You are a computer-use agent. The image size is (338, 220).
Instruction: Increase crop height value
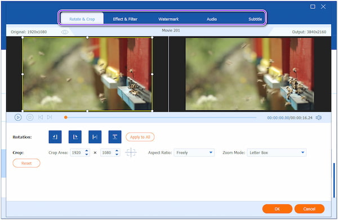click(x=117, y=151)
